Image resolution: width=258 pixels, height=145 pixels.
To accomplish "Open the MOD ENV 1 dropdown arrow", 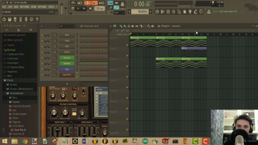I will 71,122.
